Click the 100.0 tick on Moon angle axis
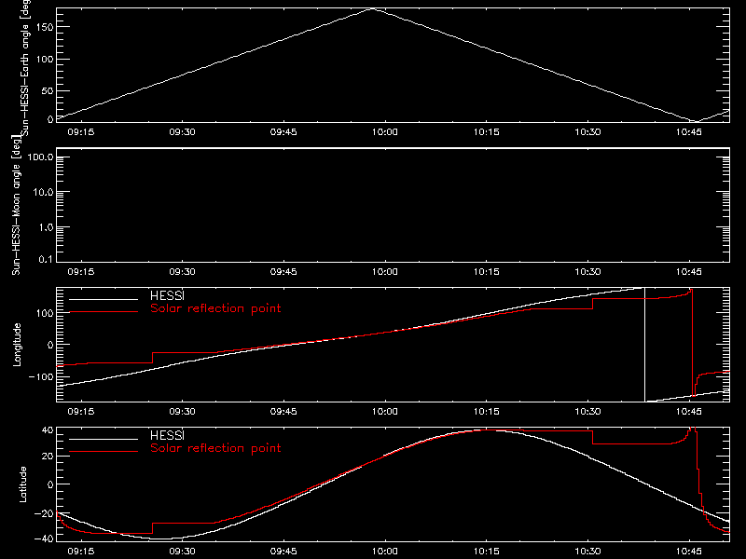 coord(40,157)
